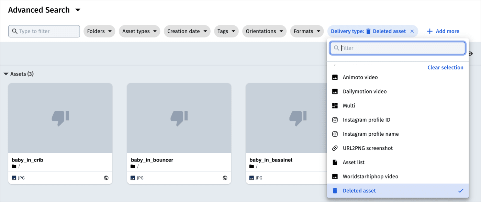
Task: Pick Worldstarhiphop video delivery type
Action: (398, 177)
